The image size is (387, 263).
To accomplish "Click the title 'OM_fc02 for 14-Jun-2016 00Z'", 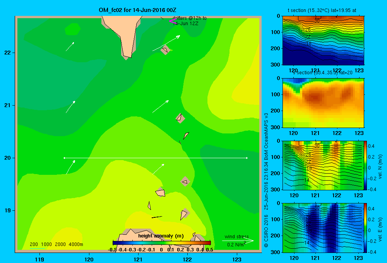I will (x=137, y=10).
